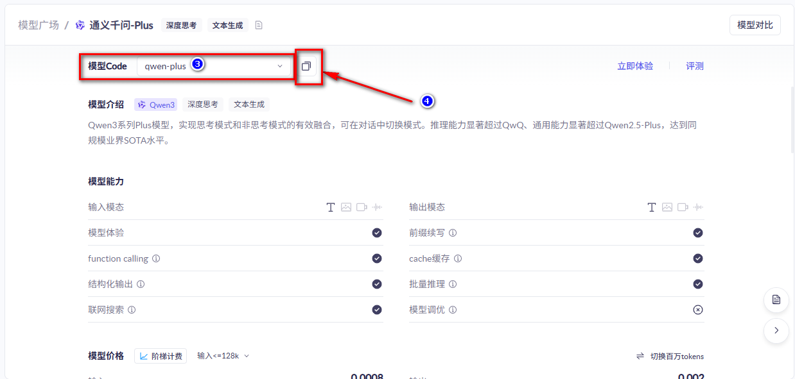Open the document icon beside 文本生成 tag
The width and height of the screenshot is (795, 379).
point(259,25)
